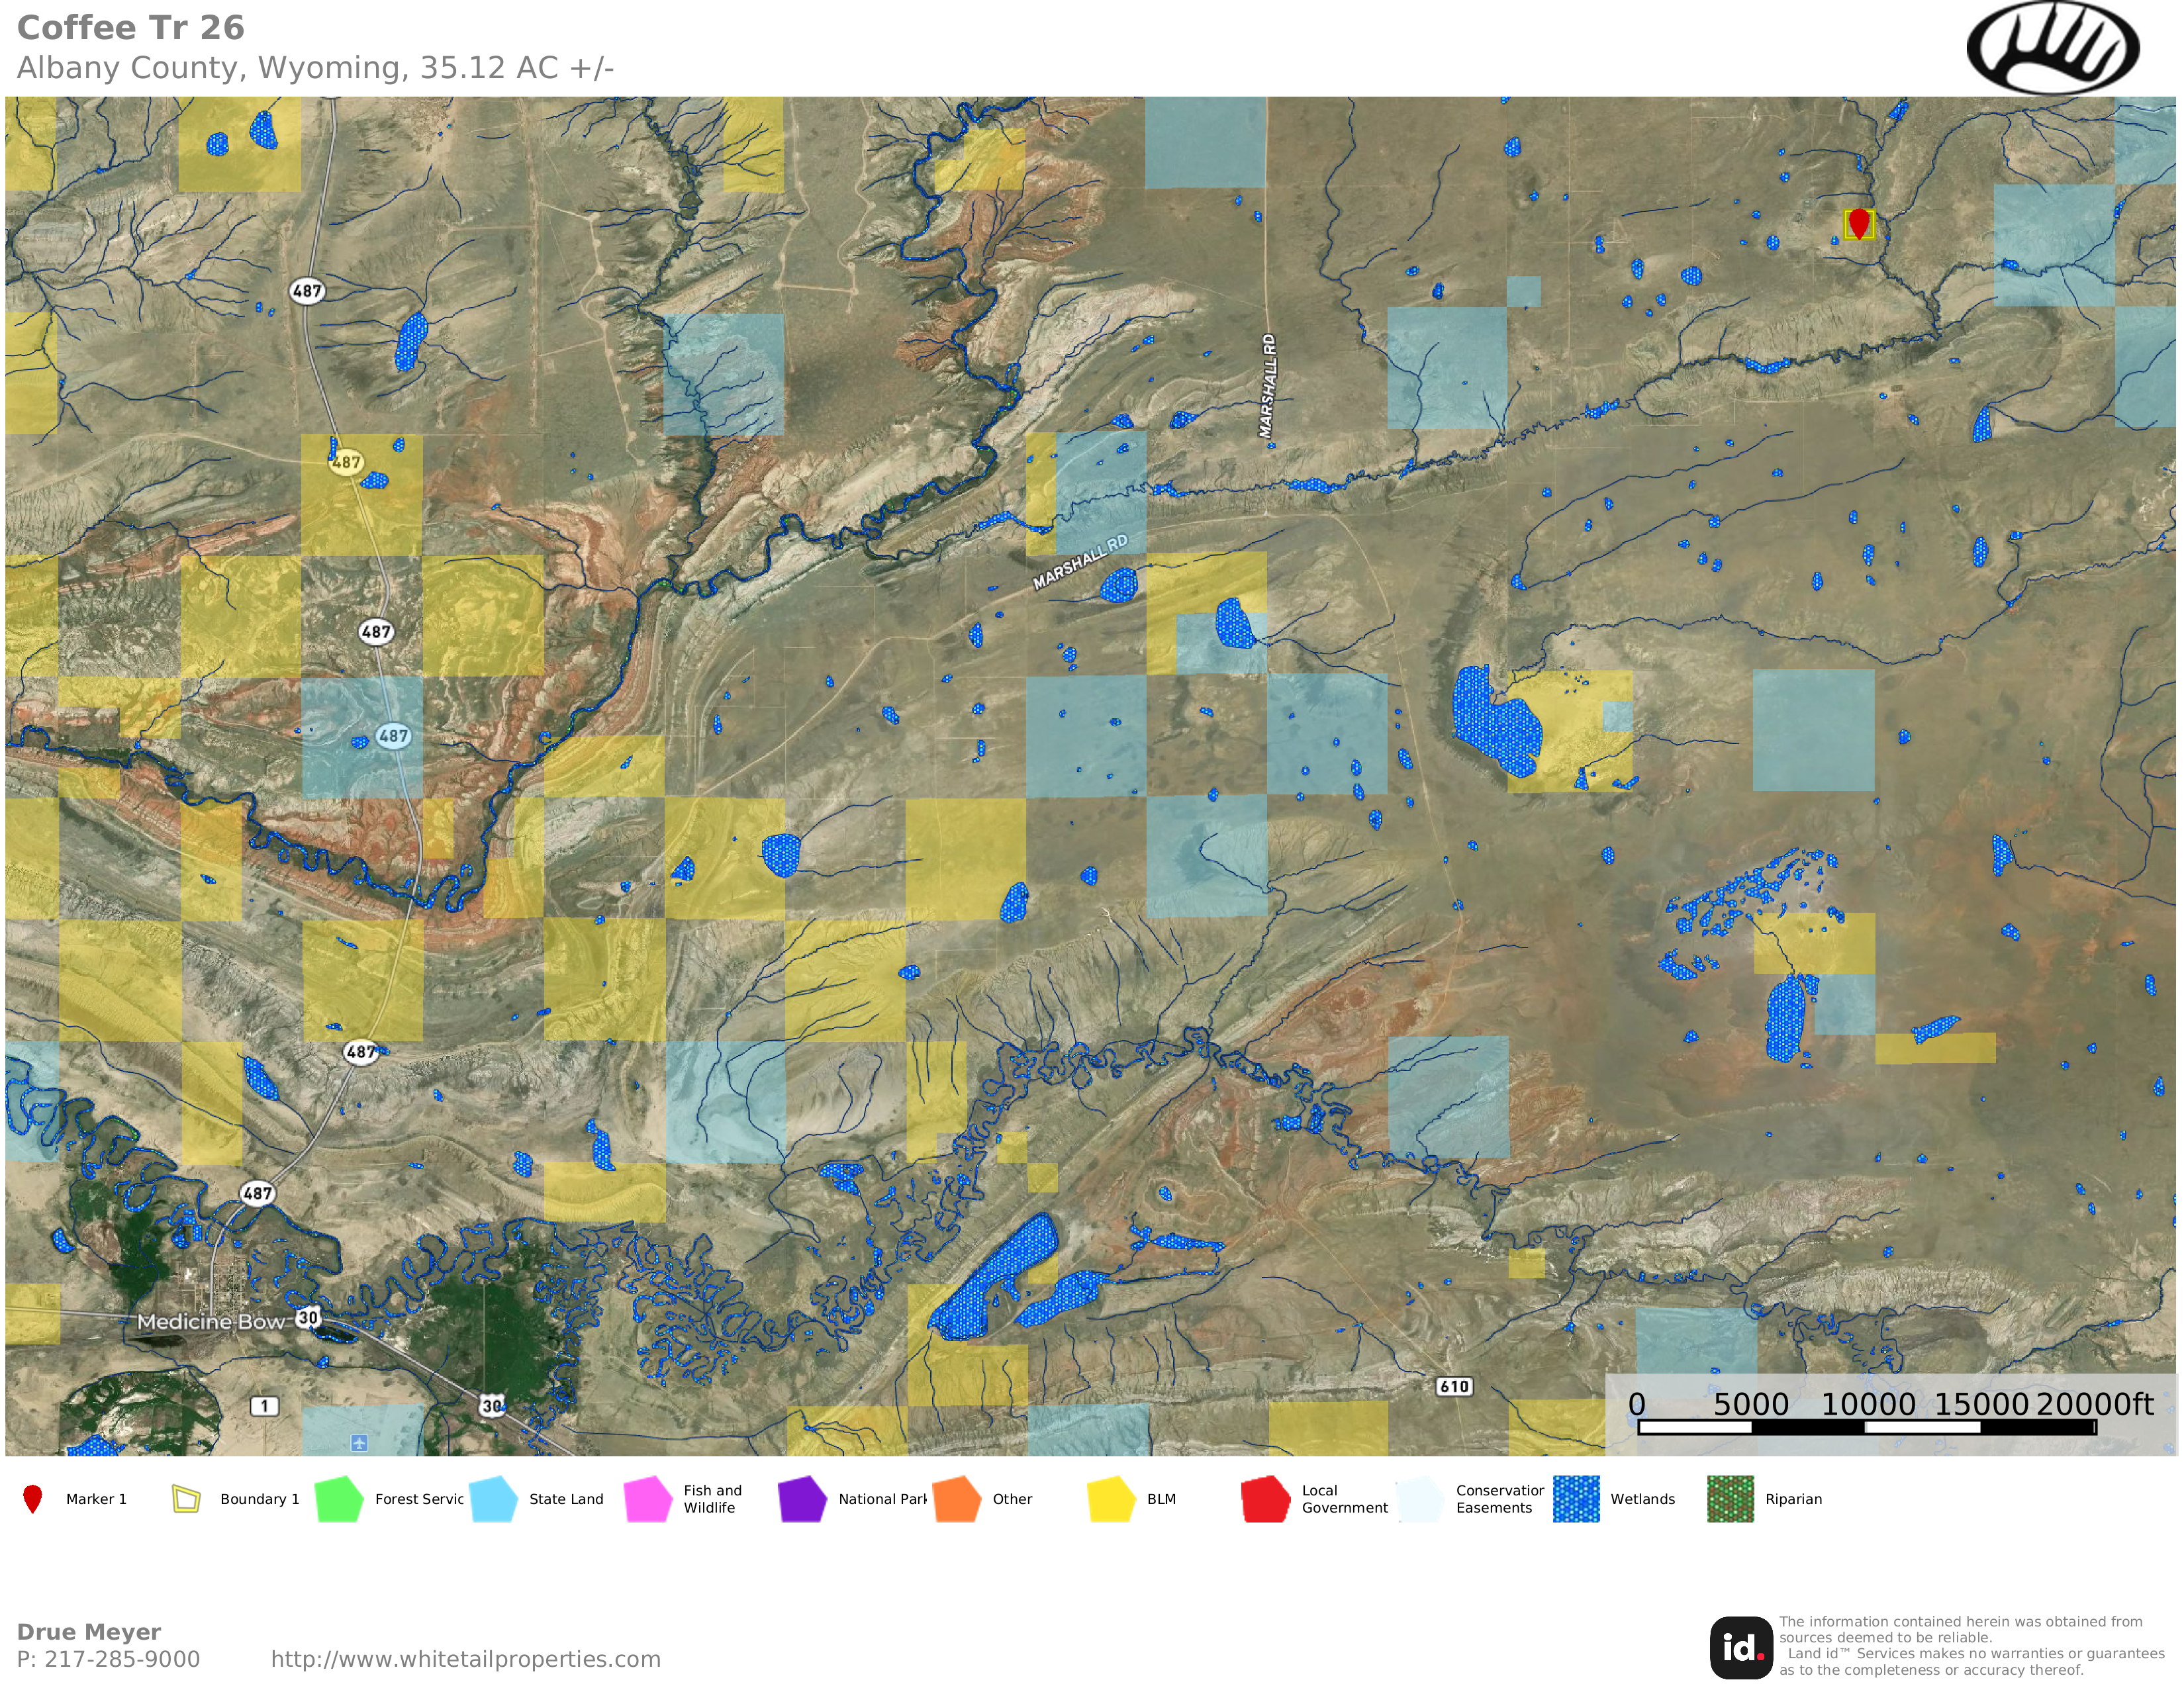Open the whitetailproperties.com website link

click(465, 1659)
